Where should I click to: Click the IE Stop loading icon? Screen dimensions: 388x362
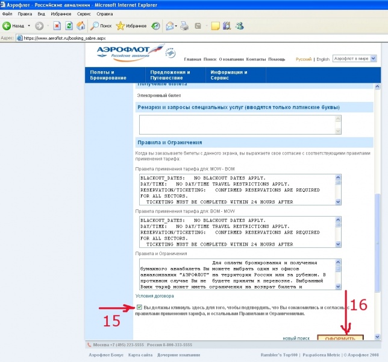pos(57,26)
